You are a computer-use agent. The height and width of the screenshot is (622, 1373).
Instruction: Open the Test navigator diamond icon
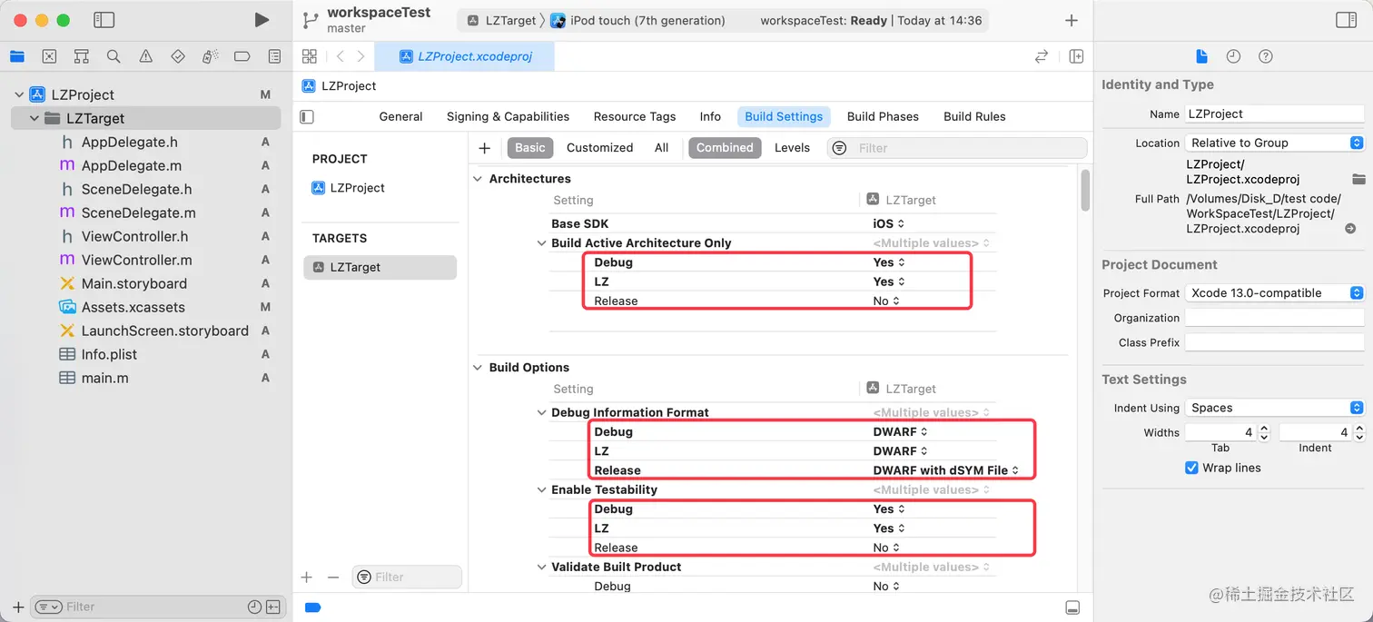tap(178, 56)
